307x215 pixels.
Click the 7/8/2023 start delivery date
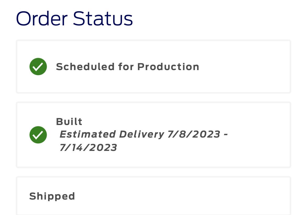[194, 134]
